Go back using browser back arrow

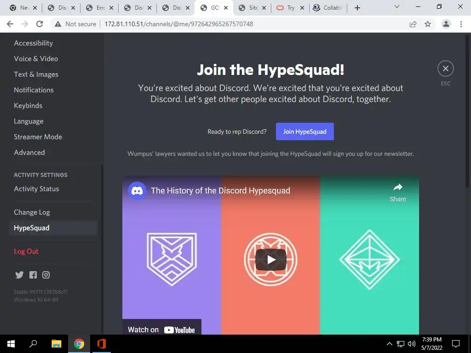pyautogui.click(x=10, y=24)
